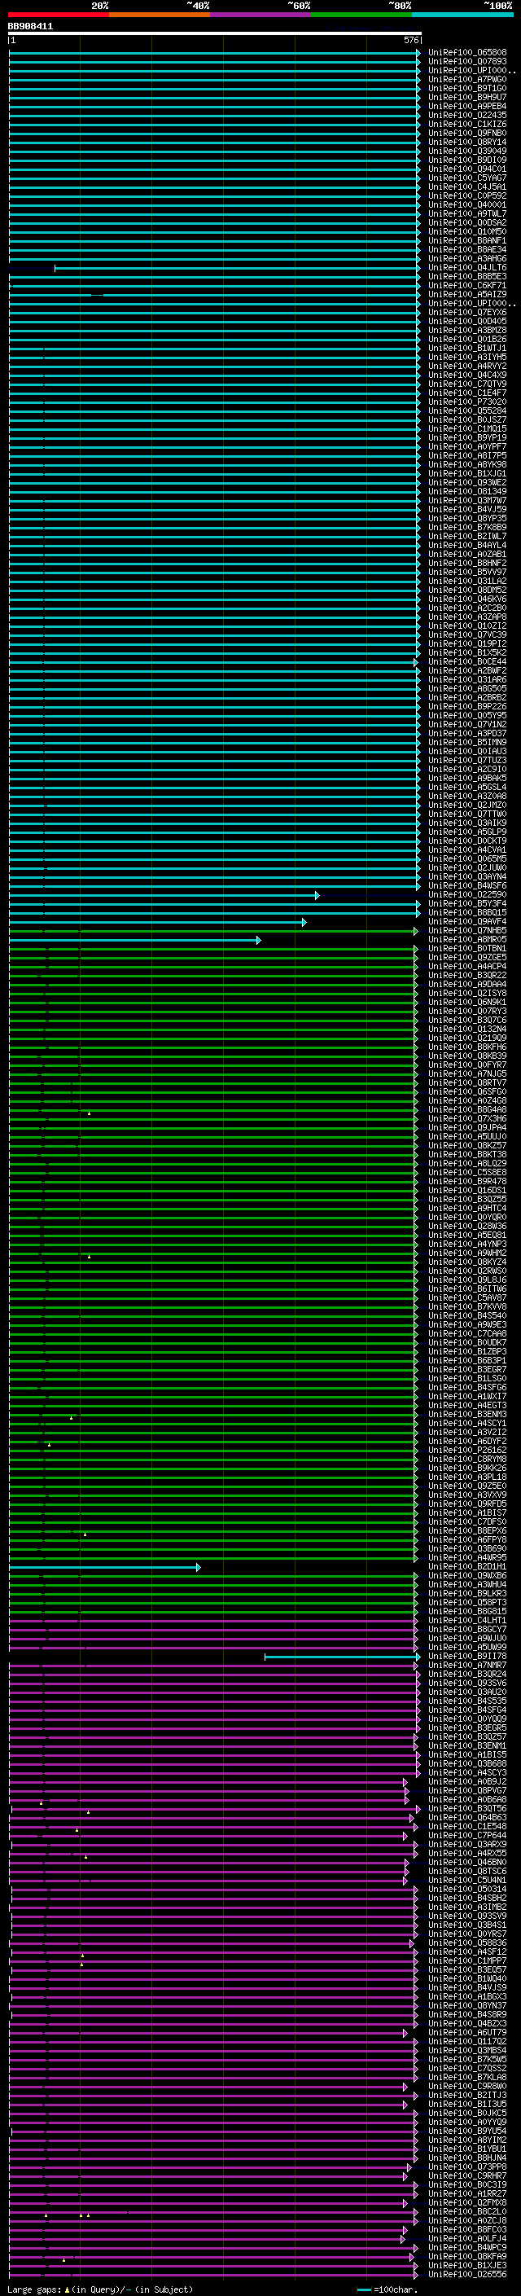This screenshot has height=2296, width=521.
Task: Click the green alignment bar for Q7NHB5
Action: point(212,930)
